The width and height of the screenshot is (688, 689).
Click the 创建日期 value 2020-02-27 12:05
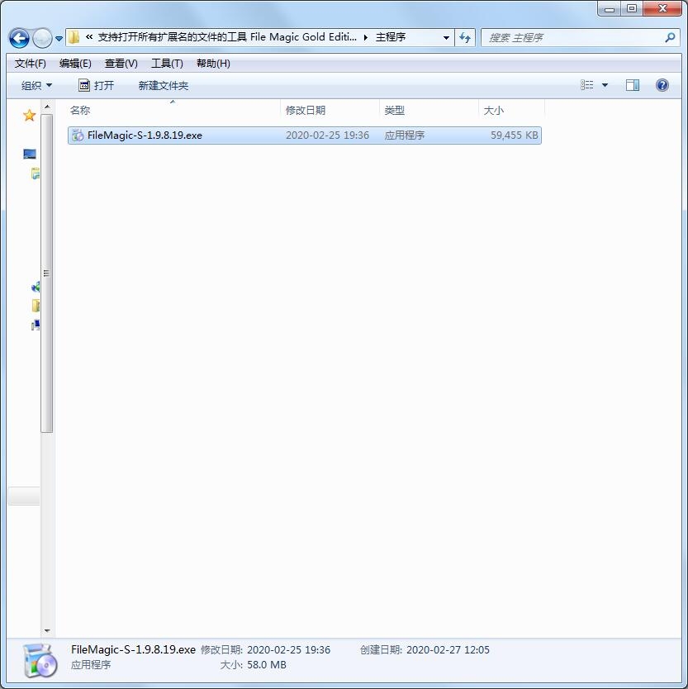pos(448,650)
